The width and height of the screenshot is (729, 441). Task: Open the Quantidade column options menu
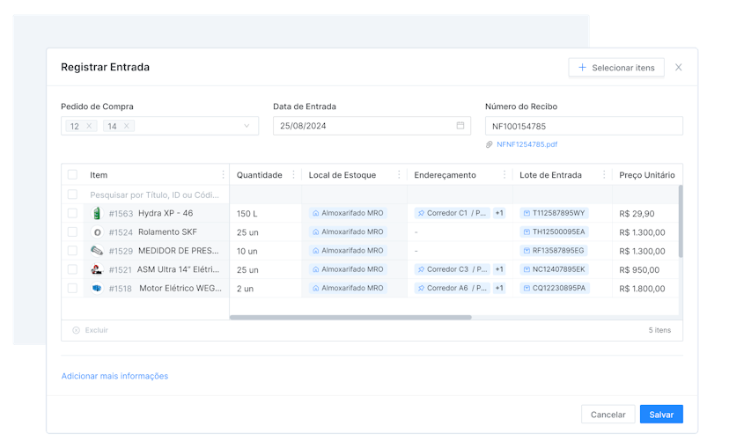click(293, 174)
